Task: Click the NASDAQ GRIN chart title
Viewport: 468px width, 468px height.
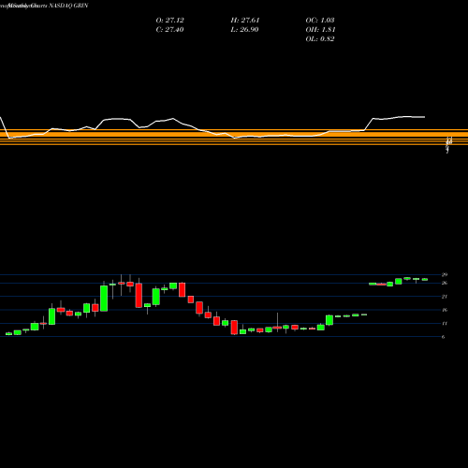Action: 68,6
